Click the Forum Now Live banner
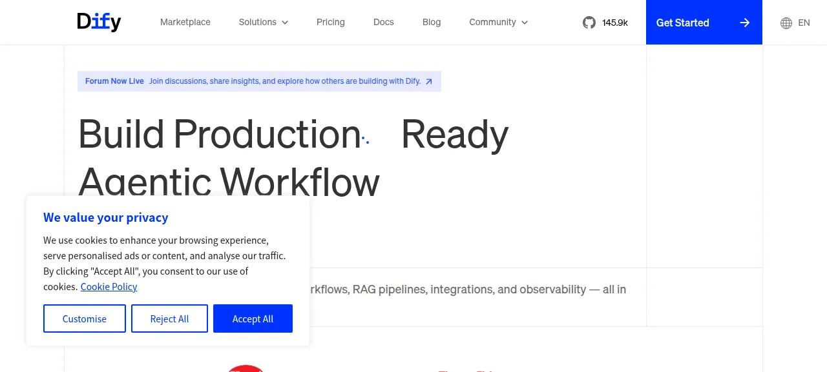The width and height of the screenshot is (827, 372). (259, 81)
